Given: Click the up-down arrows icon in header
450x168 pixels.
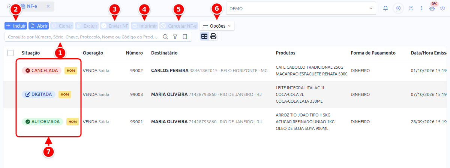Looking at the screenshot, I should click(421, 8).
